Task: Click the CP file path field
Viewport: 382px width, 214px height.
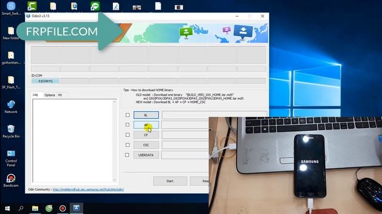Action: coord(185,135)
